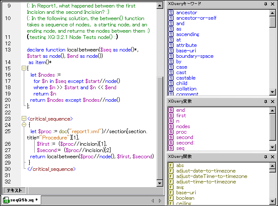
Task: Toggle the pin on the XQueryキーワード panel
Action: pos(266,4)
